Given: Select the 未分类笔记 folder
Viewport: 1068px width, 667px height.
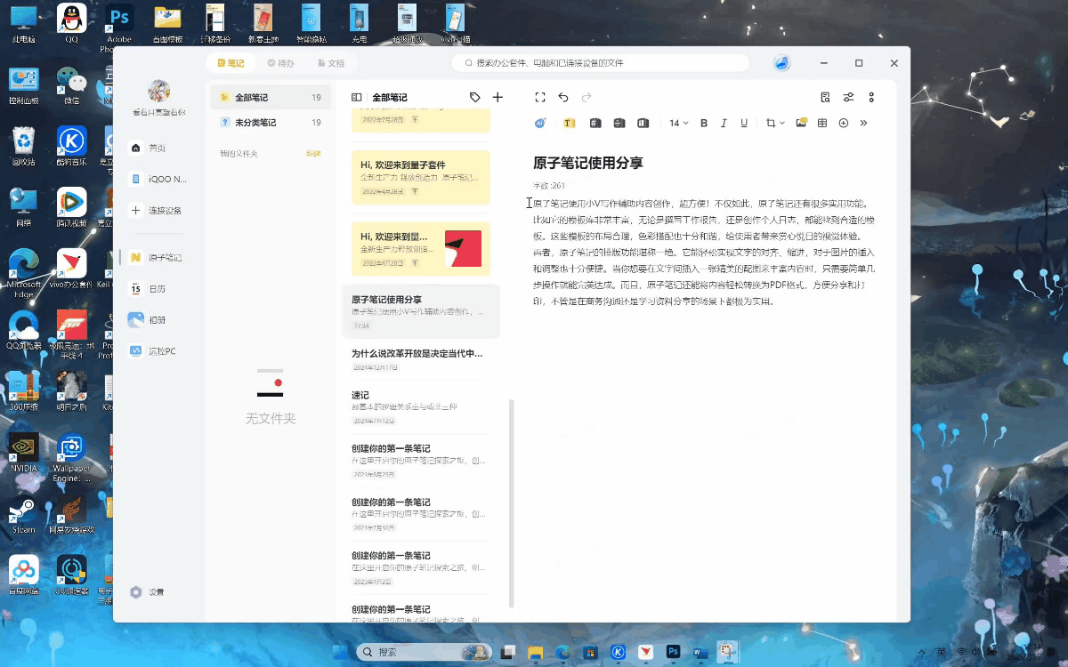Looking at the screenshot, I should (x=271, y=123).
